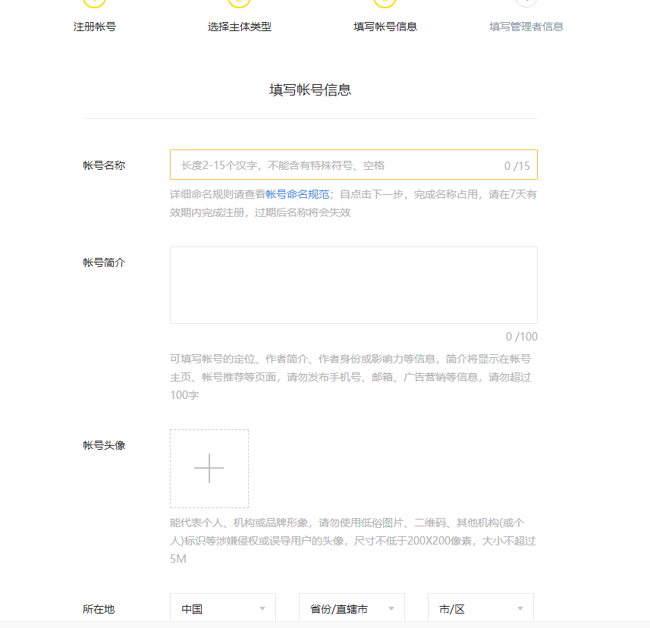650x628 pixels.
Task: Click the 帐号名称 label
Action: [x=104, y=165]
